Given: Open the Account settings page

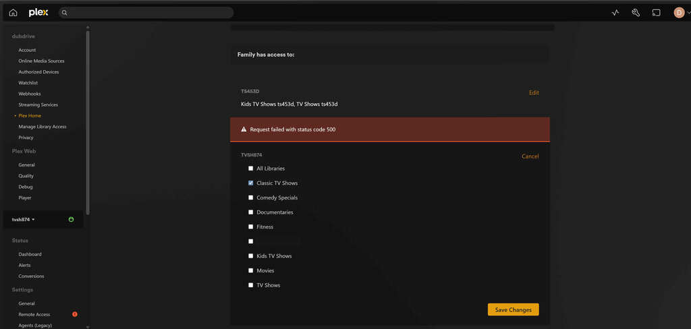Looking at the screenshot, I should 27,50.
